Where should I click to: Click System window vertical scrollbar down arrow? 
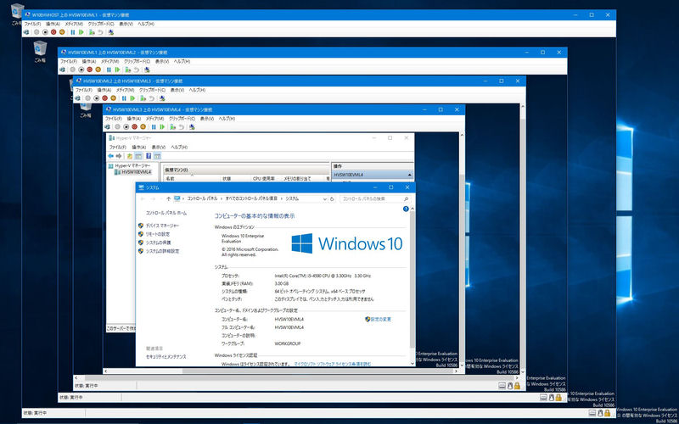point(412,364)
